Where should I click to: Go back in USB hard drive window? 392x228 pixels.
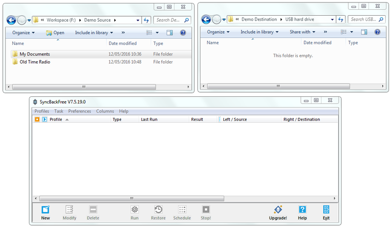[x=206, y=19]
